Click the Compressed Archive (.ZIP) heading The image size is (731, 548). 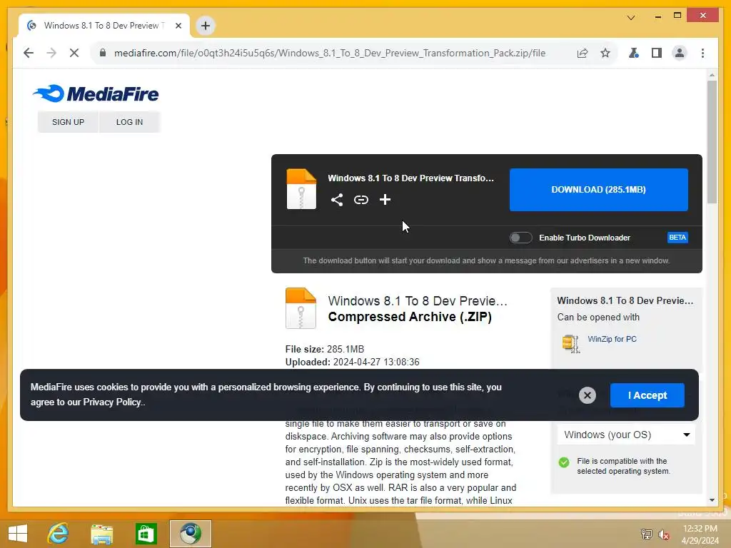(410, 317)
